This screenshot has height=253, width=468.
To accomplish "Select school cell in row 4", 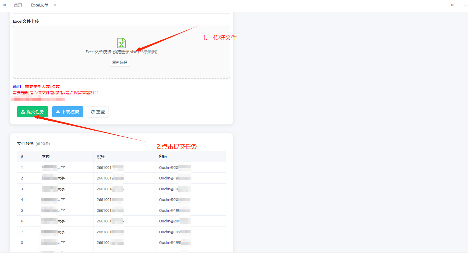I will (66, 199).
